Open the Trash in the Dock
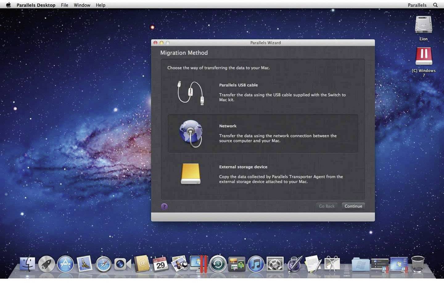444x283 pixels. pyautogui.click(x=418, y=264)
